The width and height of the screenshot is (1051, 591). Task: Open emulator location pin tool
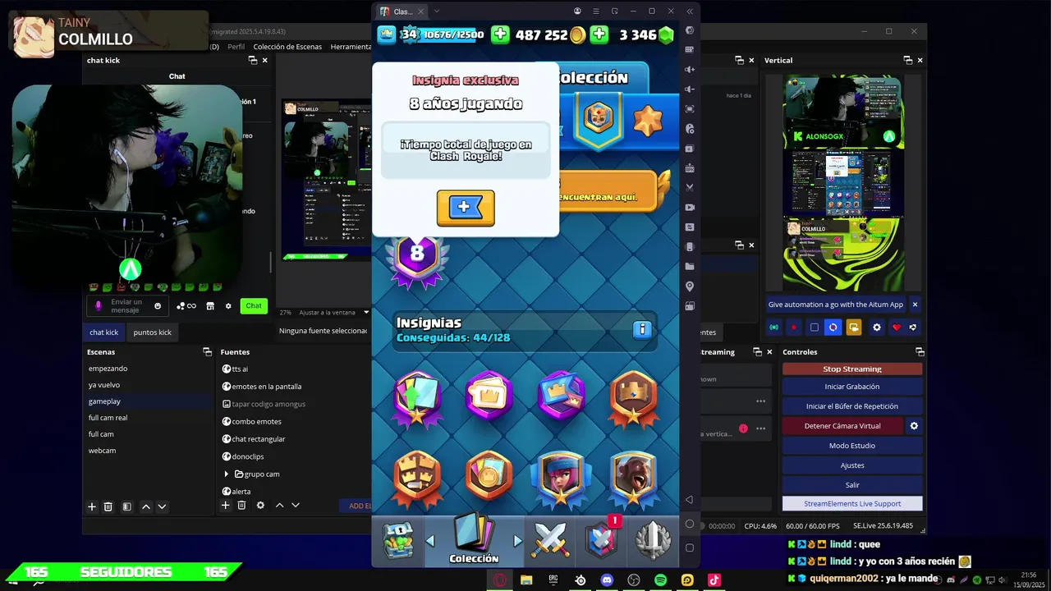click(x=690, y=286)
